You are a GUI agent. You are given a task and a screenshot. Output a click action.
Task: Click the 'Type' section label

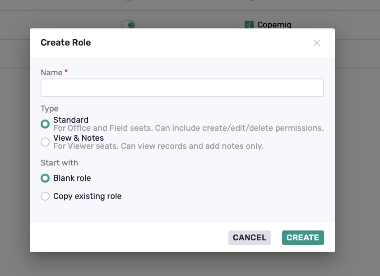(50, 109)
